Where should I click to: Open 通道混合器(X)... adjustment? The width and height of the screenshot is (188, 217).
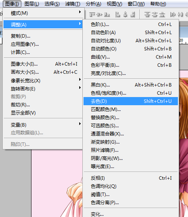[131, 134]
